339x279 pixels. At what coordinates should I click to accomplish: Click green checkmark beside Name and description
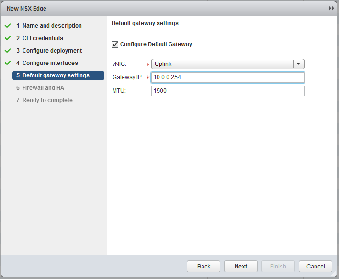(8, 26)
